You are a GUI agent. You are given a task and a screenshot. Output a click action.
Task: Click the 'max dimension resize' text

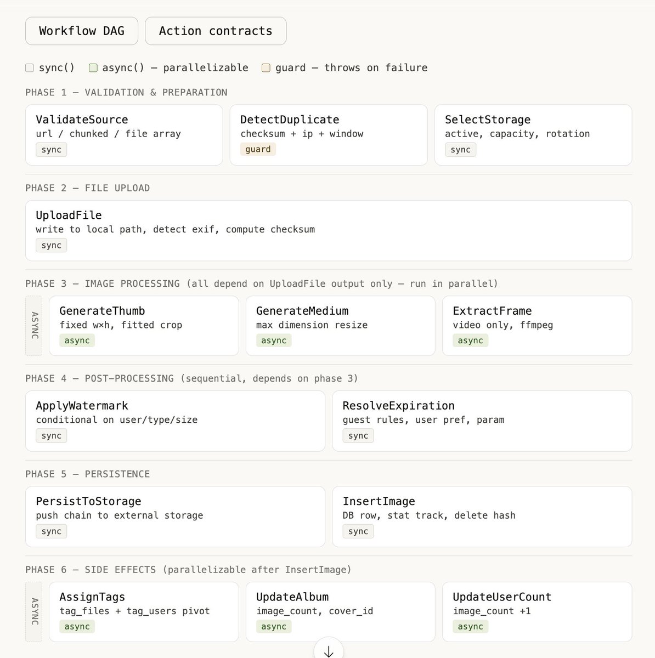[x=312, y=325]
